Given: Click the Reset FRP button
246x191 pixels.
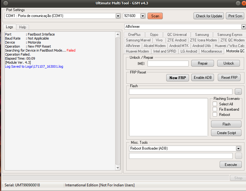Looking at the screenshot, I should pyautogui.click(x=229, y=78).
